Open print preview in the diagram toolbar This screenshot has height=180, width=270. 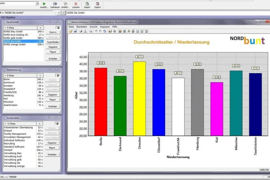85,31
